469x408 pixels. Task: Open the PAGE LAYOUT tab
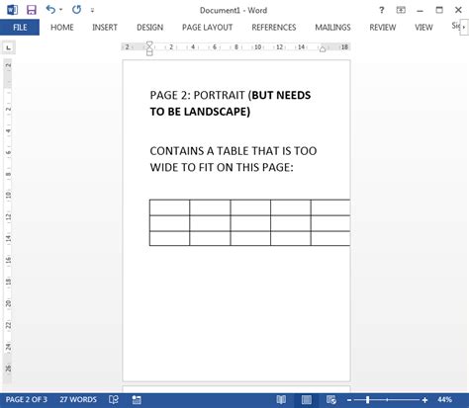point(208,28)
